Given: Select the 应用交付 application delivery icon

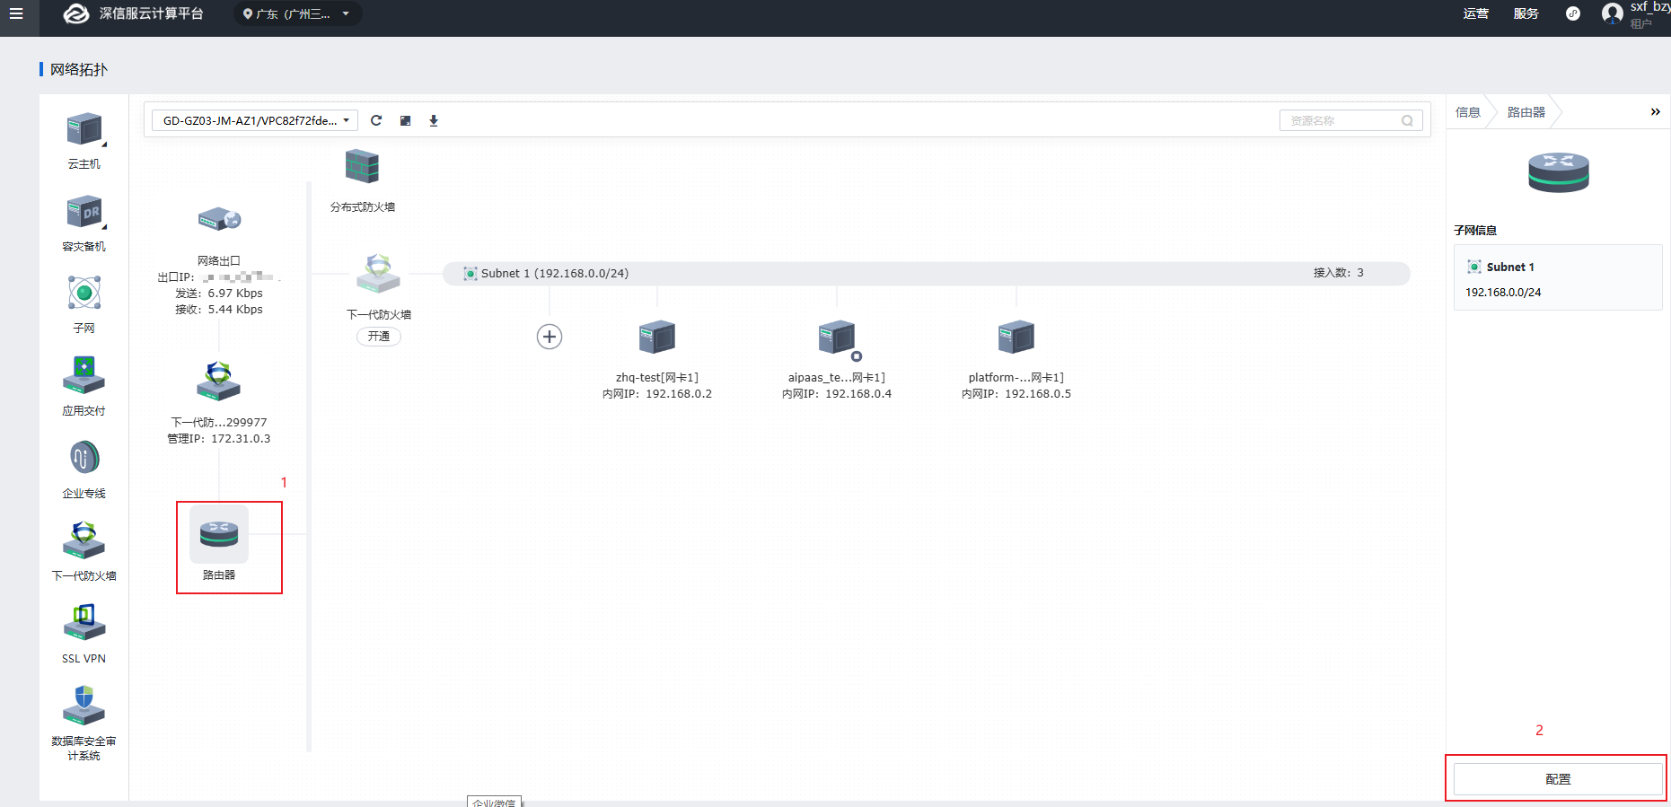Looking at the screenshot, I should (84, 375).
